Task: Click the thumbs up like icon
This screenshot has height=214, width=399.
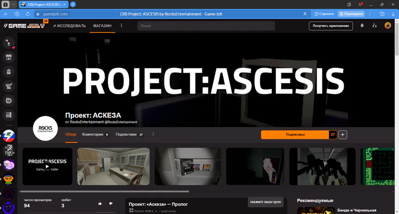Action: 100,203
